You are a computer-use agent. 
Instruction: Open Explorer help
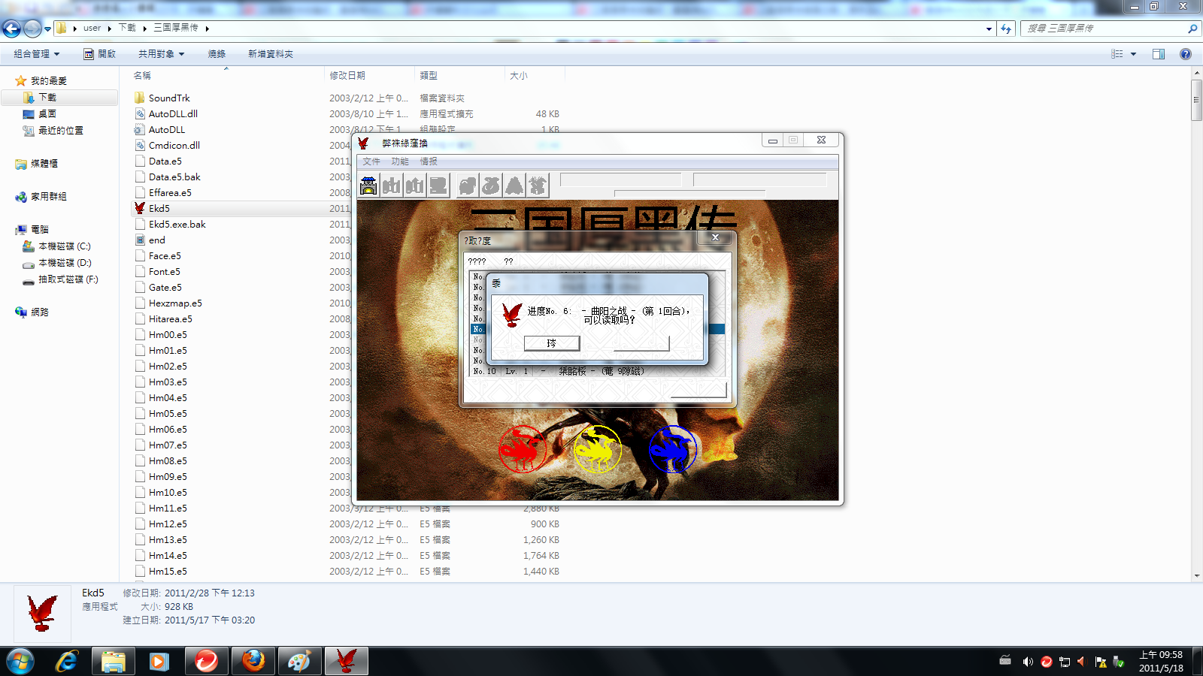(x=1186, y=54)
